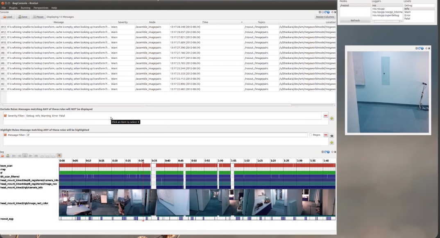The image size is (440, 238).
Task: Click the zoom home timeline icon
Action: click(53, 156)
